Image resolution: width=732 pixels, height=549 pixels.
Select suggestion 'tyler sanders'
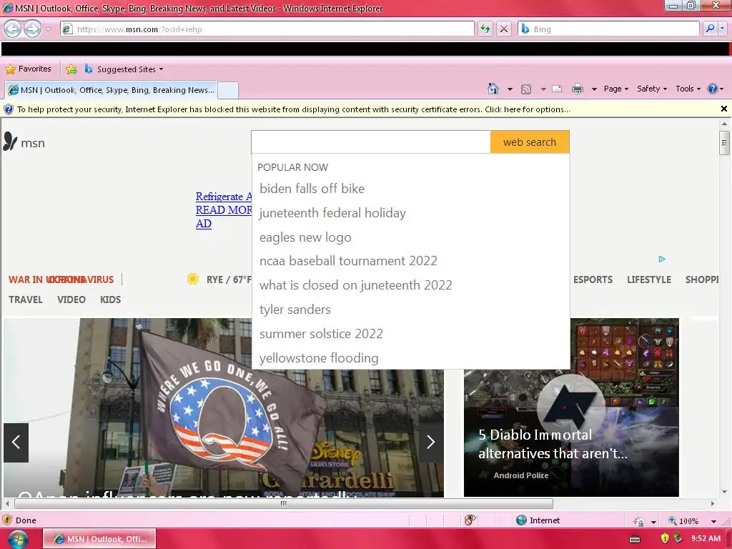295,310
